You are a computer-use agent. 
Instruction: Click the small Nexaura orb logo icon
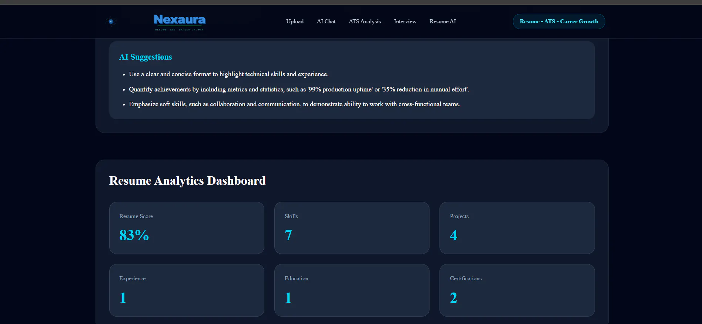click(x=111, y=21)
